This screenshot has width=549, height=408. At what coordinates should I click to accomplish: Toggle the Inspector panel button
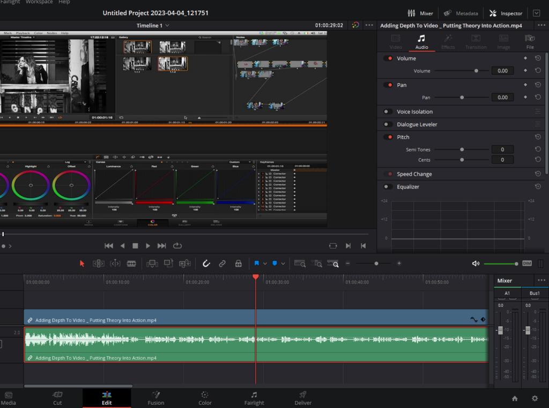click(506, 13)
